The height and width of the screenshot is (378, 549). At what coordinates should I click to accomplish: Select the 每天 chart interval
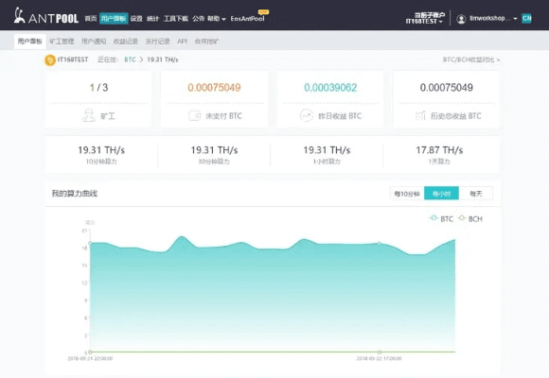tap(476, 194)
